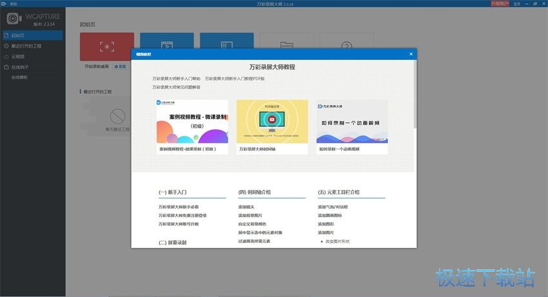The height and width of the screenshot is (297, 548).
Task: Open the 过滤筛选所需元素 tutorial link
Action: 254,241
